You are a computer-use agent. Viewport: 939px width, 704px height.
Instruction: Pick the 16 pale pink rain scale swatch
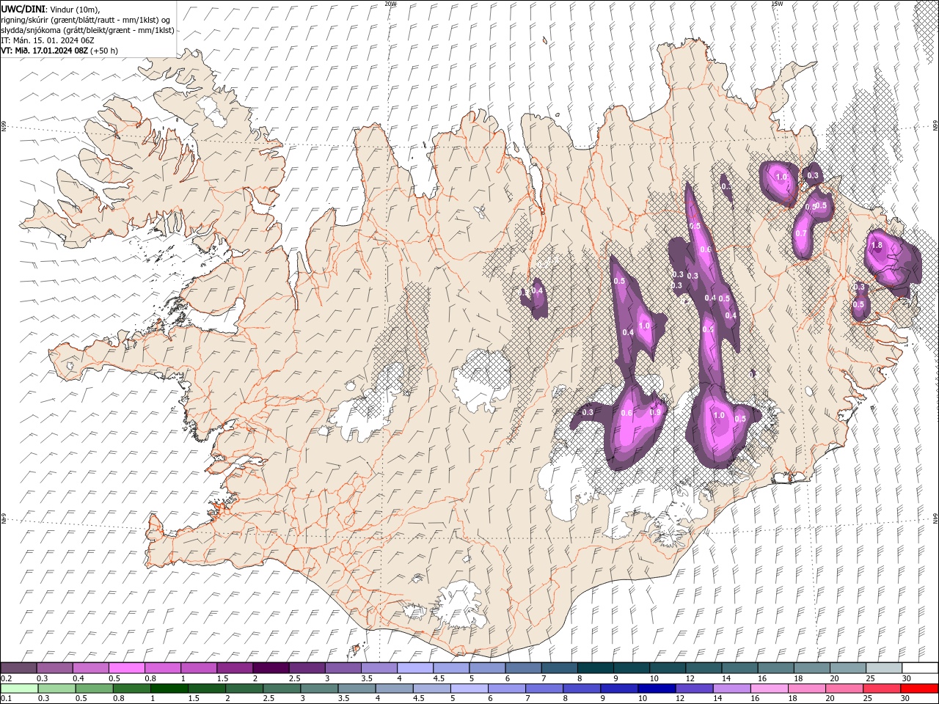pos(769,689)
